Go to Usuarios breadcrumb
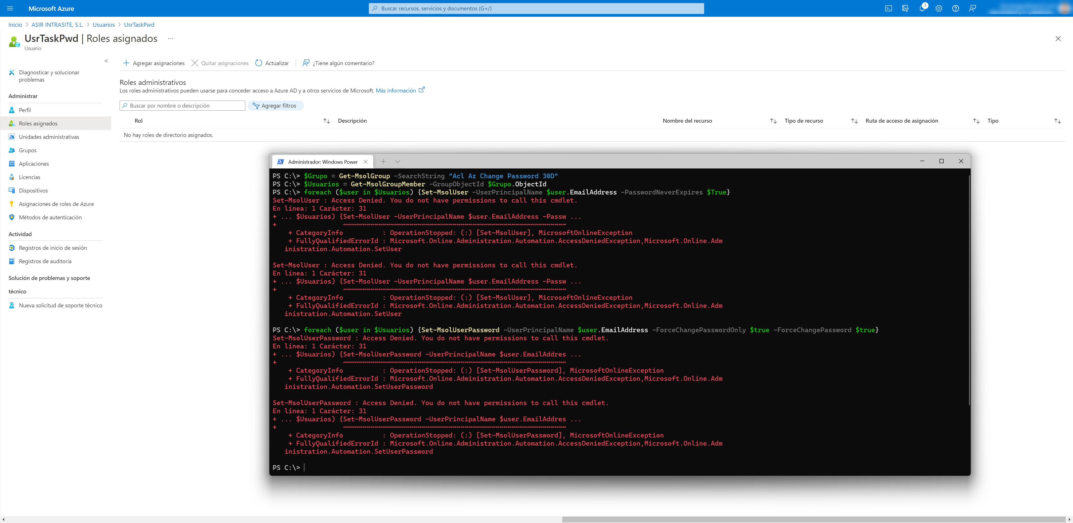The image size is (1073, 523). [104, 25]
